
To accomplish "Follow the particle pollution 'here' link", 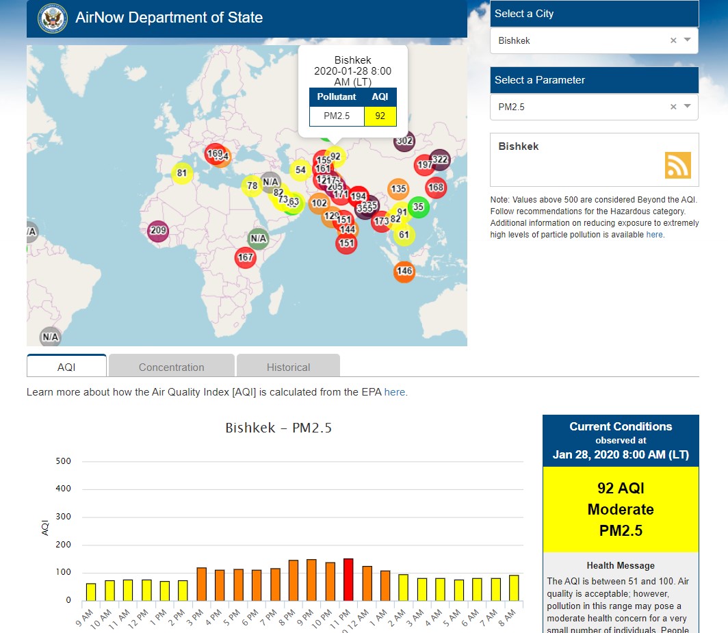I will pos(654,235).
